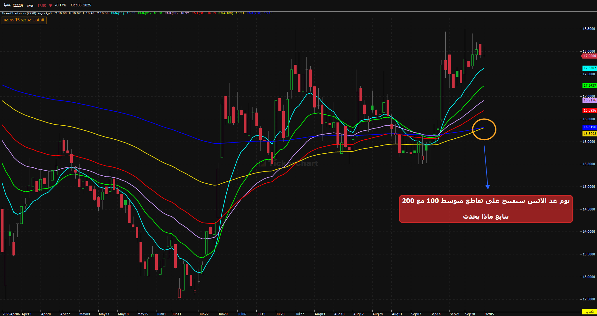Click the red 16.6936 EMA(50) price tag
This screenshot has width=597, height=316.
[x=589, y=110]
